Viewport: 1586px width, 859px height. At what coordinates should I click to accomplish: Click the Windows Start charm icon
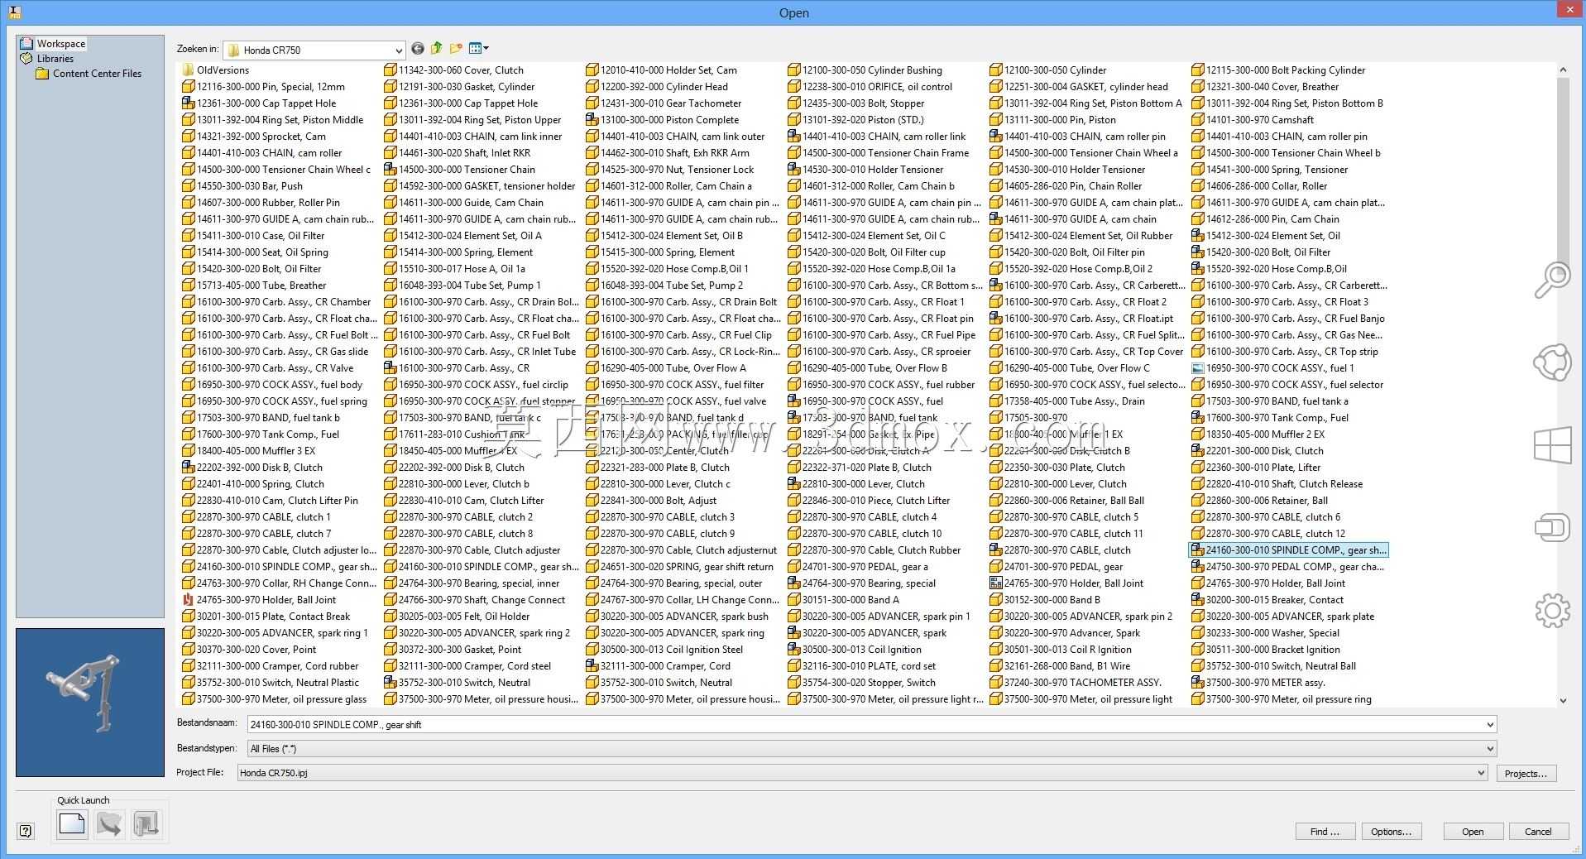1552,445
